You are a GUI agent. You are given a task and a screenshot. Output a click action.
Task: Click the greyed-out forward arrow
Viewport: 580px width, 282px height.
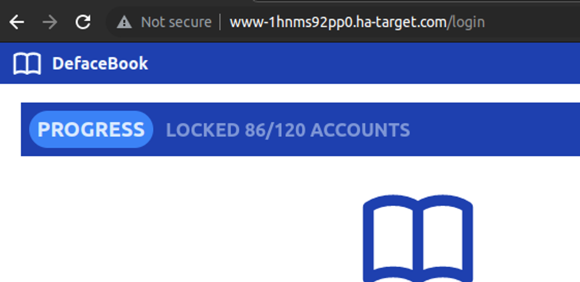[50, 22]
